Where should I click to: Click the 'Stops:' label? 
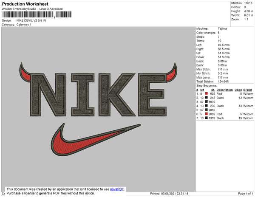[x=201, y=37]
